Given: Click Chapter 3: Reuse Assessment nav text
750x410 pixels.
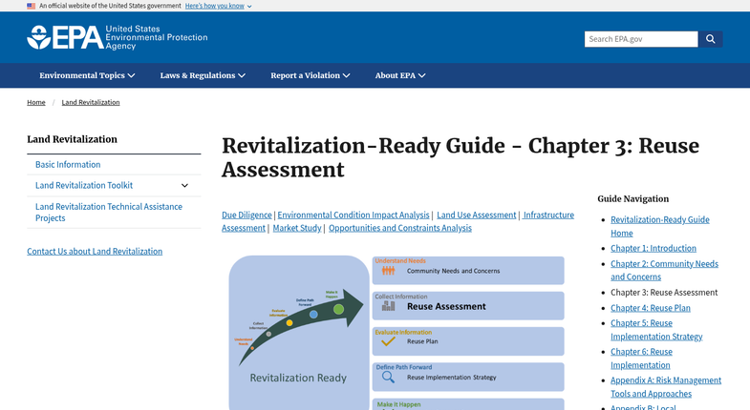Looking at the screenshot, I should coord(664,293).
